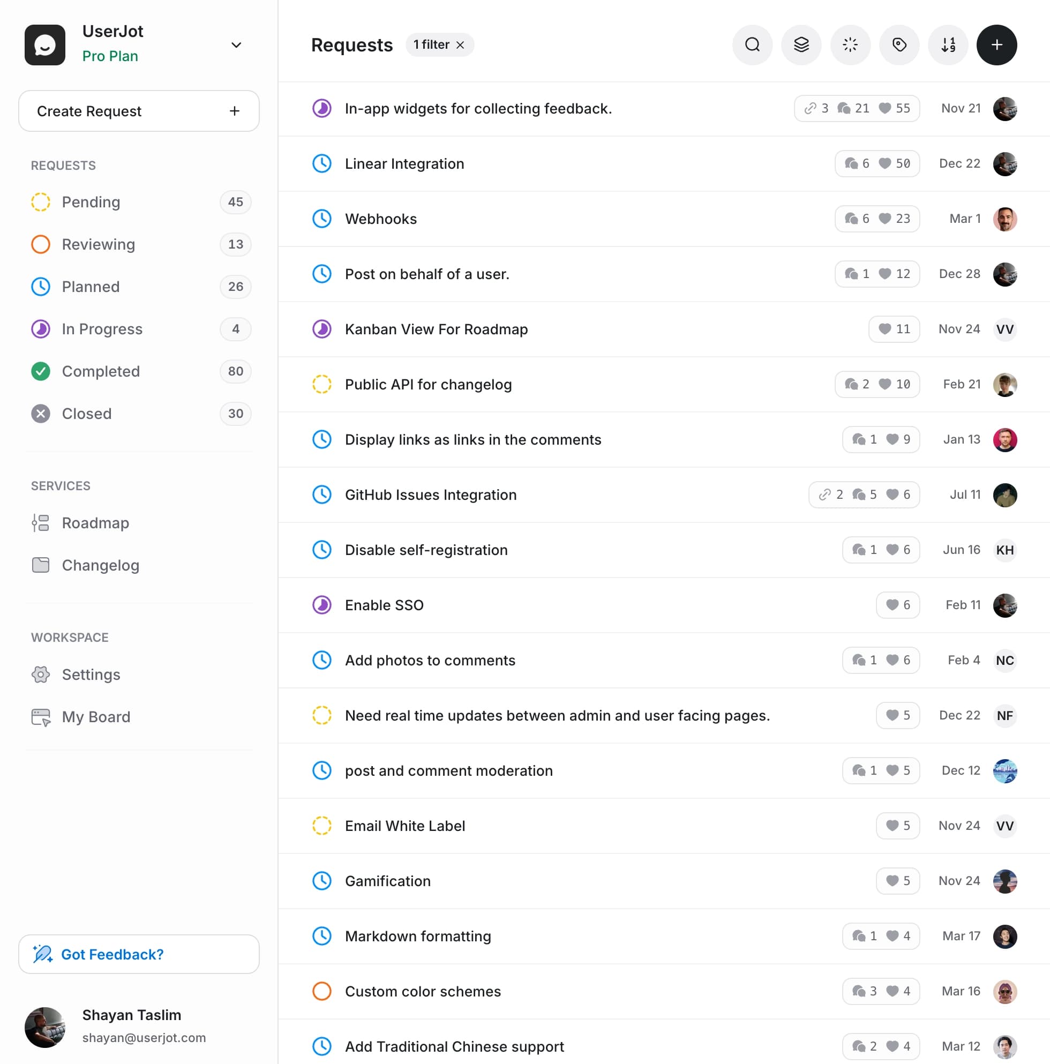
Task: Open Settings under Workspace
Action: 91,674
